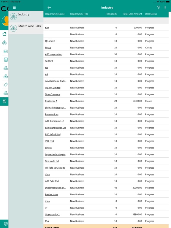Open the tes opportunity link

pos(47,68)
